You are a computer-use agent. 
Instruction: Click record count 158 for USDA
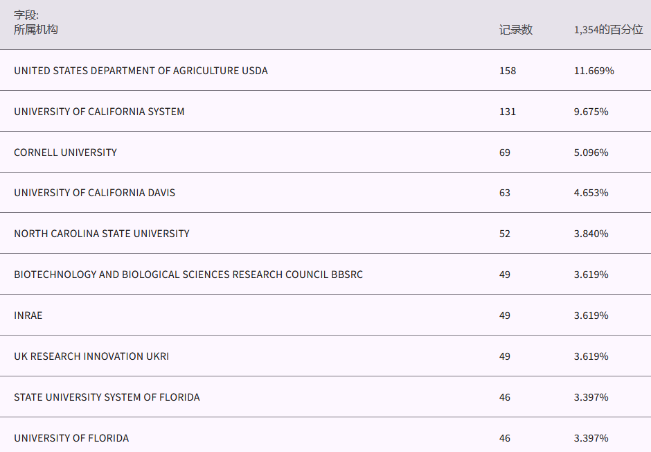[508, 71]
